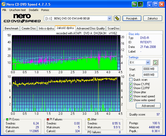Click the PI Errors upper graph
The width and height of the screenshot is (166, 136).
point(66,53)
